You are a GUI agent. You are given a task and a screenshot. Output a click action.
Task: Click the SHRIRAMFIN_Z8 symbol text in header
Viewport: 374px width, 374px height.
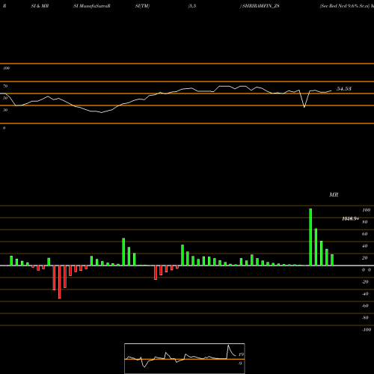[260, 6]
